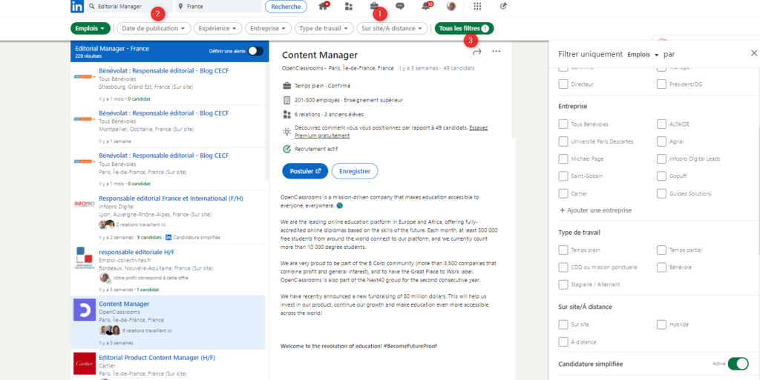The image size is (760, 380).
Task: Check the Université Paris Descartes checkbox
Action: click(x=563, y=141)
